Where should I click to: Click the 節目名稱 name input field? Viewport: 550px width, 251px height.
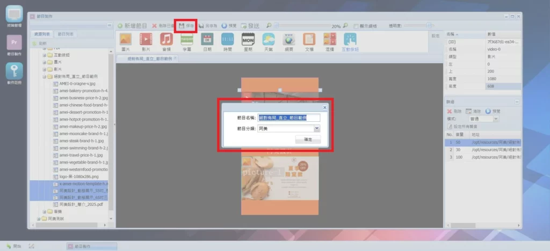[x=288, y=117]
